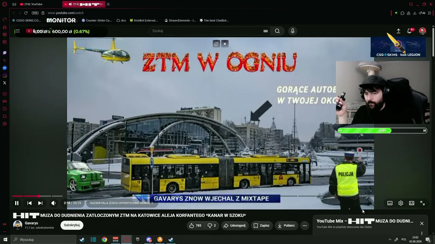Open more actions menu below video
Screen dimensions: 435x244
coord(305,225)
